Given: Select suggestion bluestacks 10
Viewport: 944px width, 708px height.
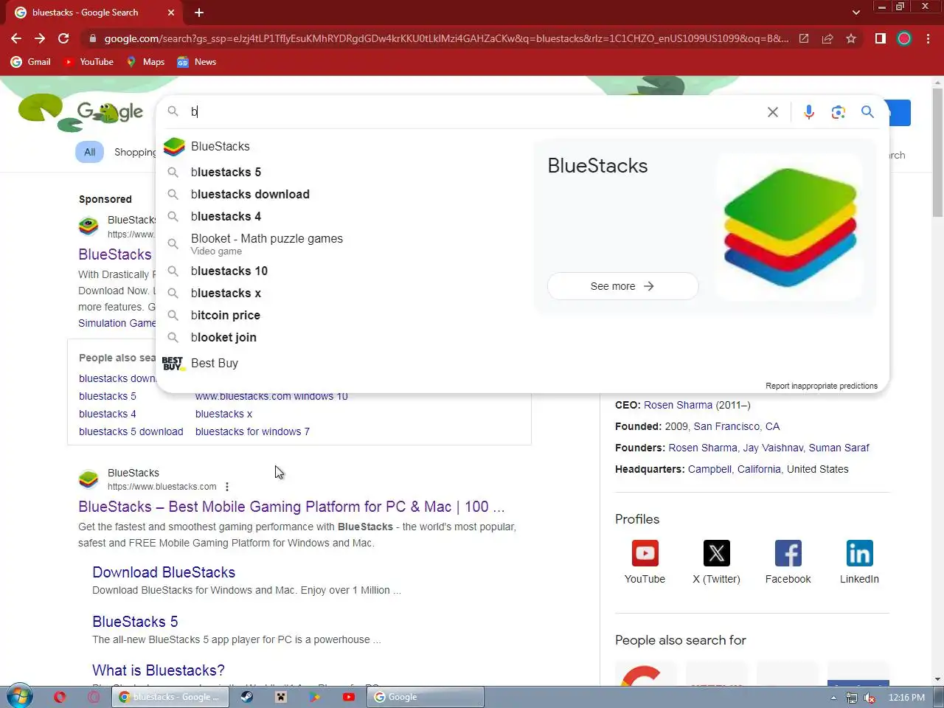Looking at the screenshot, I should pos(343,271).
